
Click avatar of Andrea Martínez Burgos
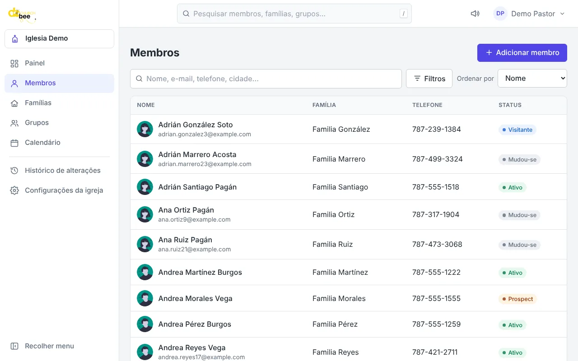coord(145,272)
